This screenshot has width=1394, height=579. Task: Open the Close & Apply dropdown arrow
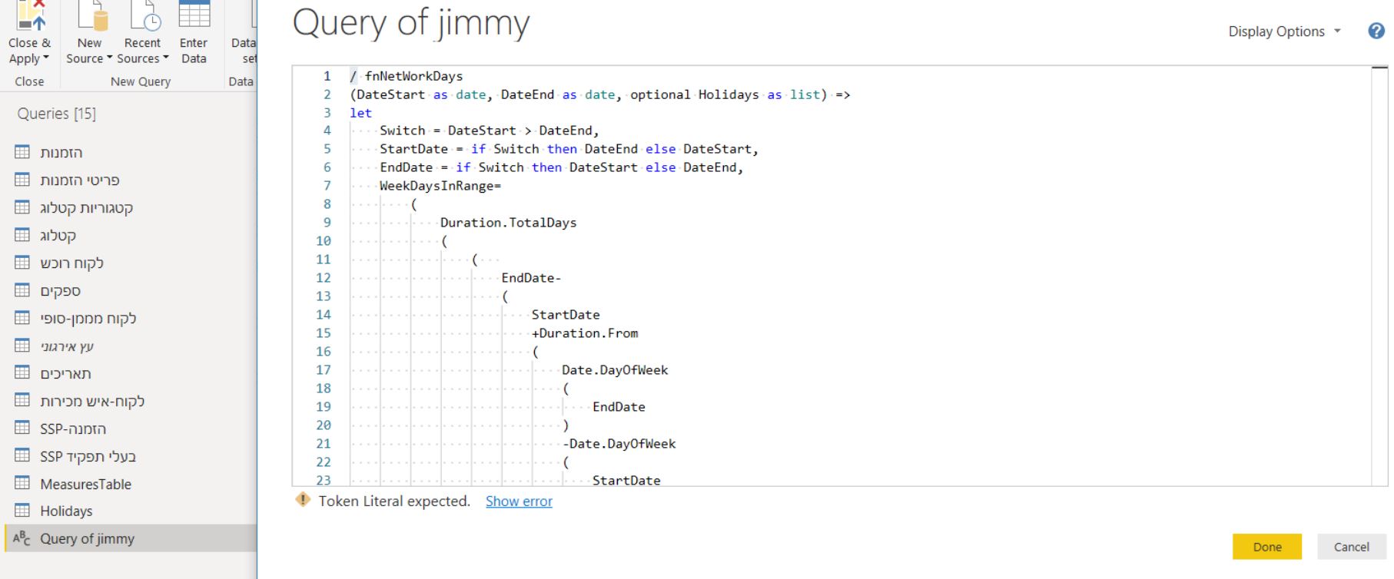tap(46, 58)
